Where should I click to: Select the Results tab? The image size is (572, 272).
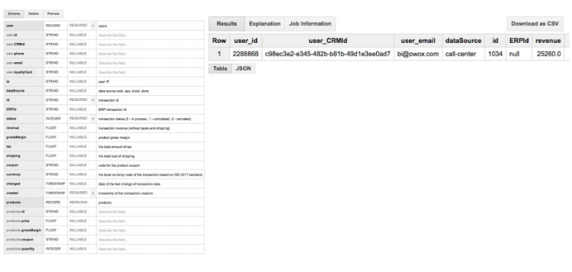tap(227, 24)
